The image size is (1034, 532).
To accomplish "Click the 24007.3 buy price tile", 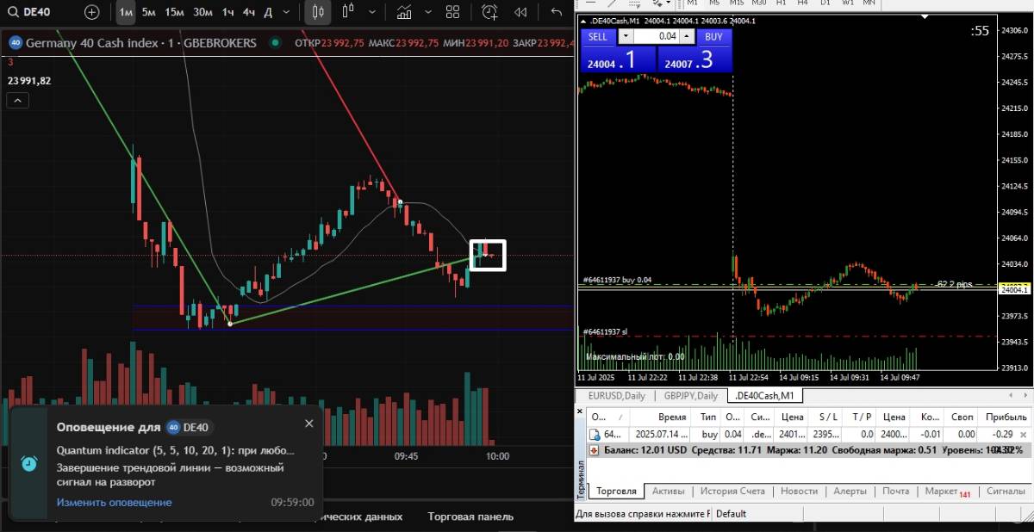I will 695,60.
